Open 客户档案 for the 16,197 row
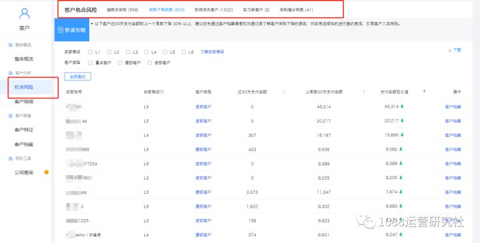480x243 pixels. [453, 135]
